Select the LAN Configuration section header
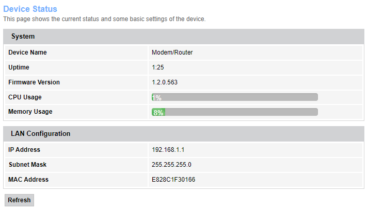This screenshot has height=210, width=368. (x=41, y=134)
